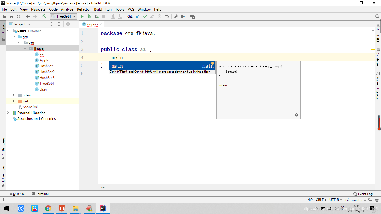Close the aa.java tab
This screenshot has height=214, width=381.
coord(101,24)
